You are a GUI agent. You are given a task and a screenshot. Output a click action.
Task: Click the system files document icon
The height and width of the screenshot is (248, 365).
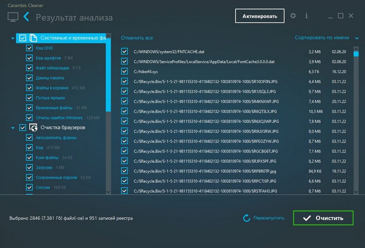coord(33,38)
